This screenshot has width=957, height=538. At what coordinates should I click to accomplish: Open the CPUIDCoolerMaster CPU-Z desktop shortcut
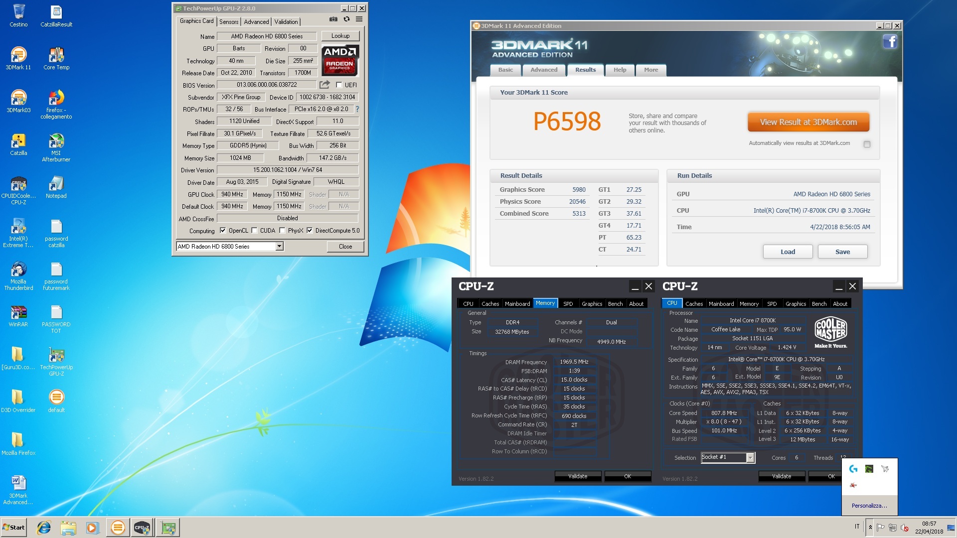(x=18, y=190)
